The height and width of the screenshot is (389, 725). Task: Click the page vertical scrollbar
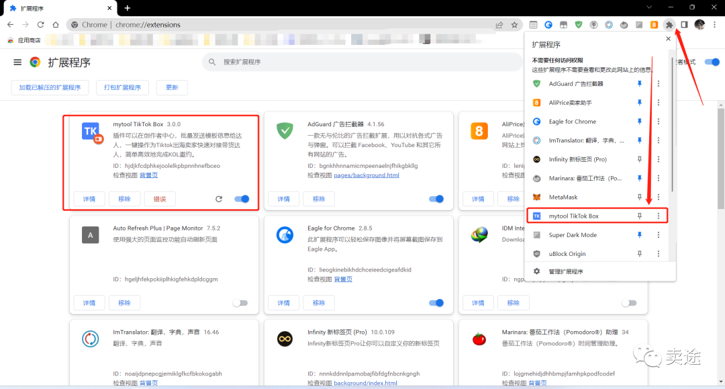(x=721, y=159)
